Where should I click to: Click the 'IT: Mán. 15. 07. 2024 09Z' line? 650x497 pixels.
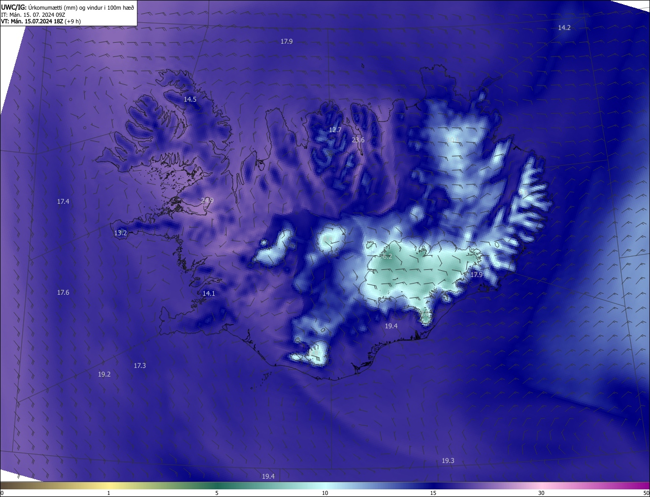(x=34, y=14)
